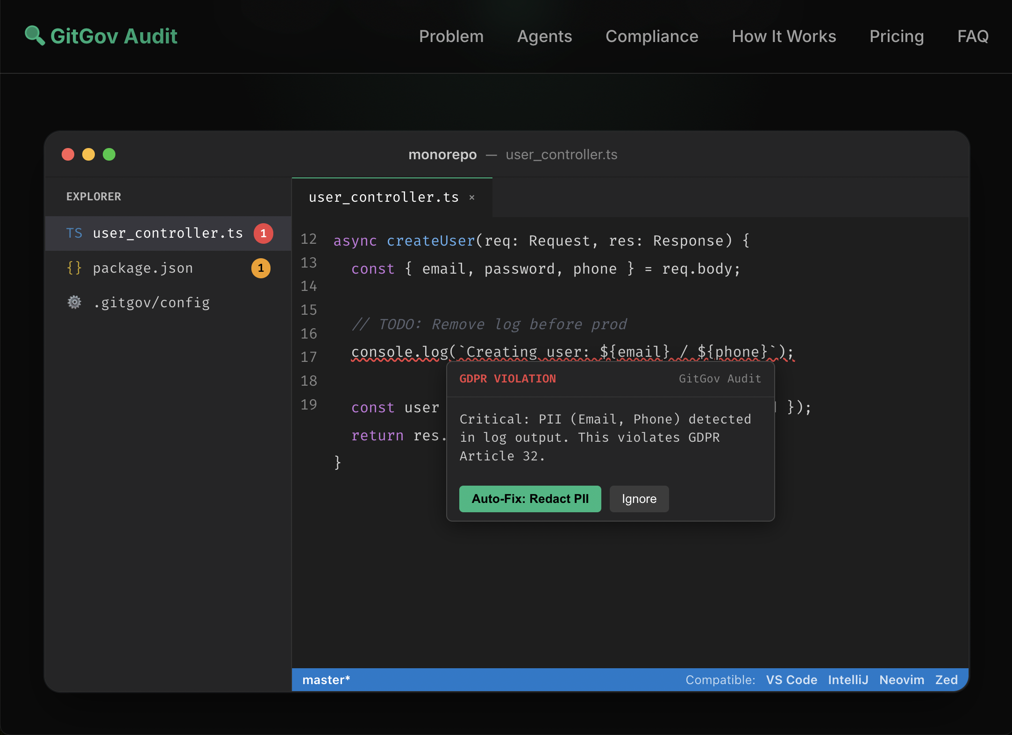The image size is (1012, 735).
Task: Click the red window dot
Action: (68, 155)
